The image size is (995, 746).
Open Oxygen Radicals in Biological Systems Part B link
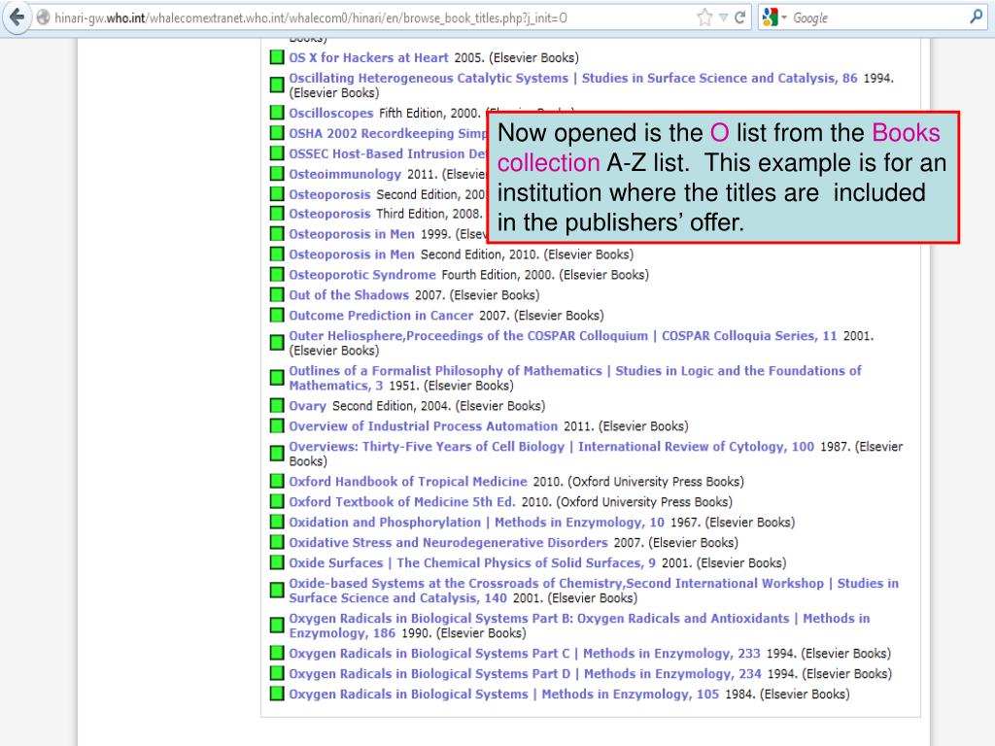pos(579,626)
